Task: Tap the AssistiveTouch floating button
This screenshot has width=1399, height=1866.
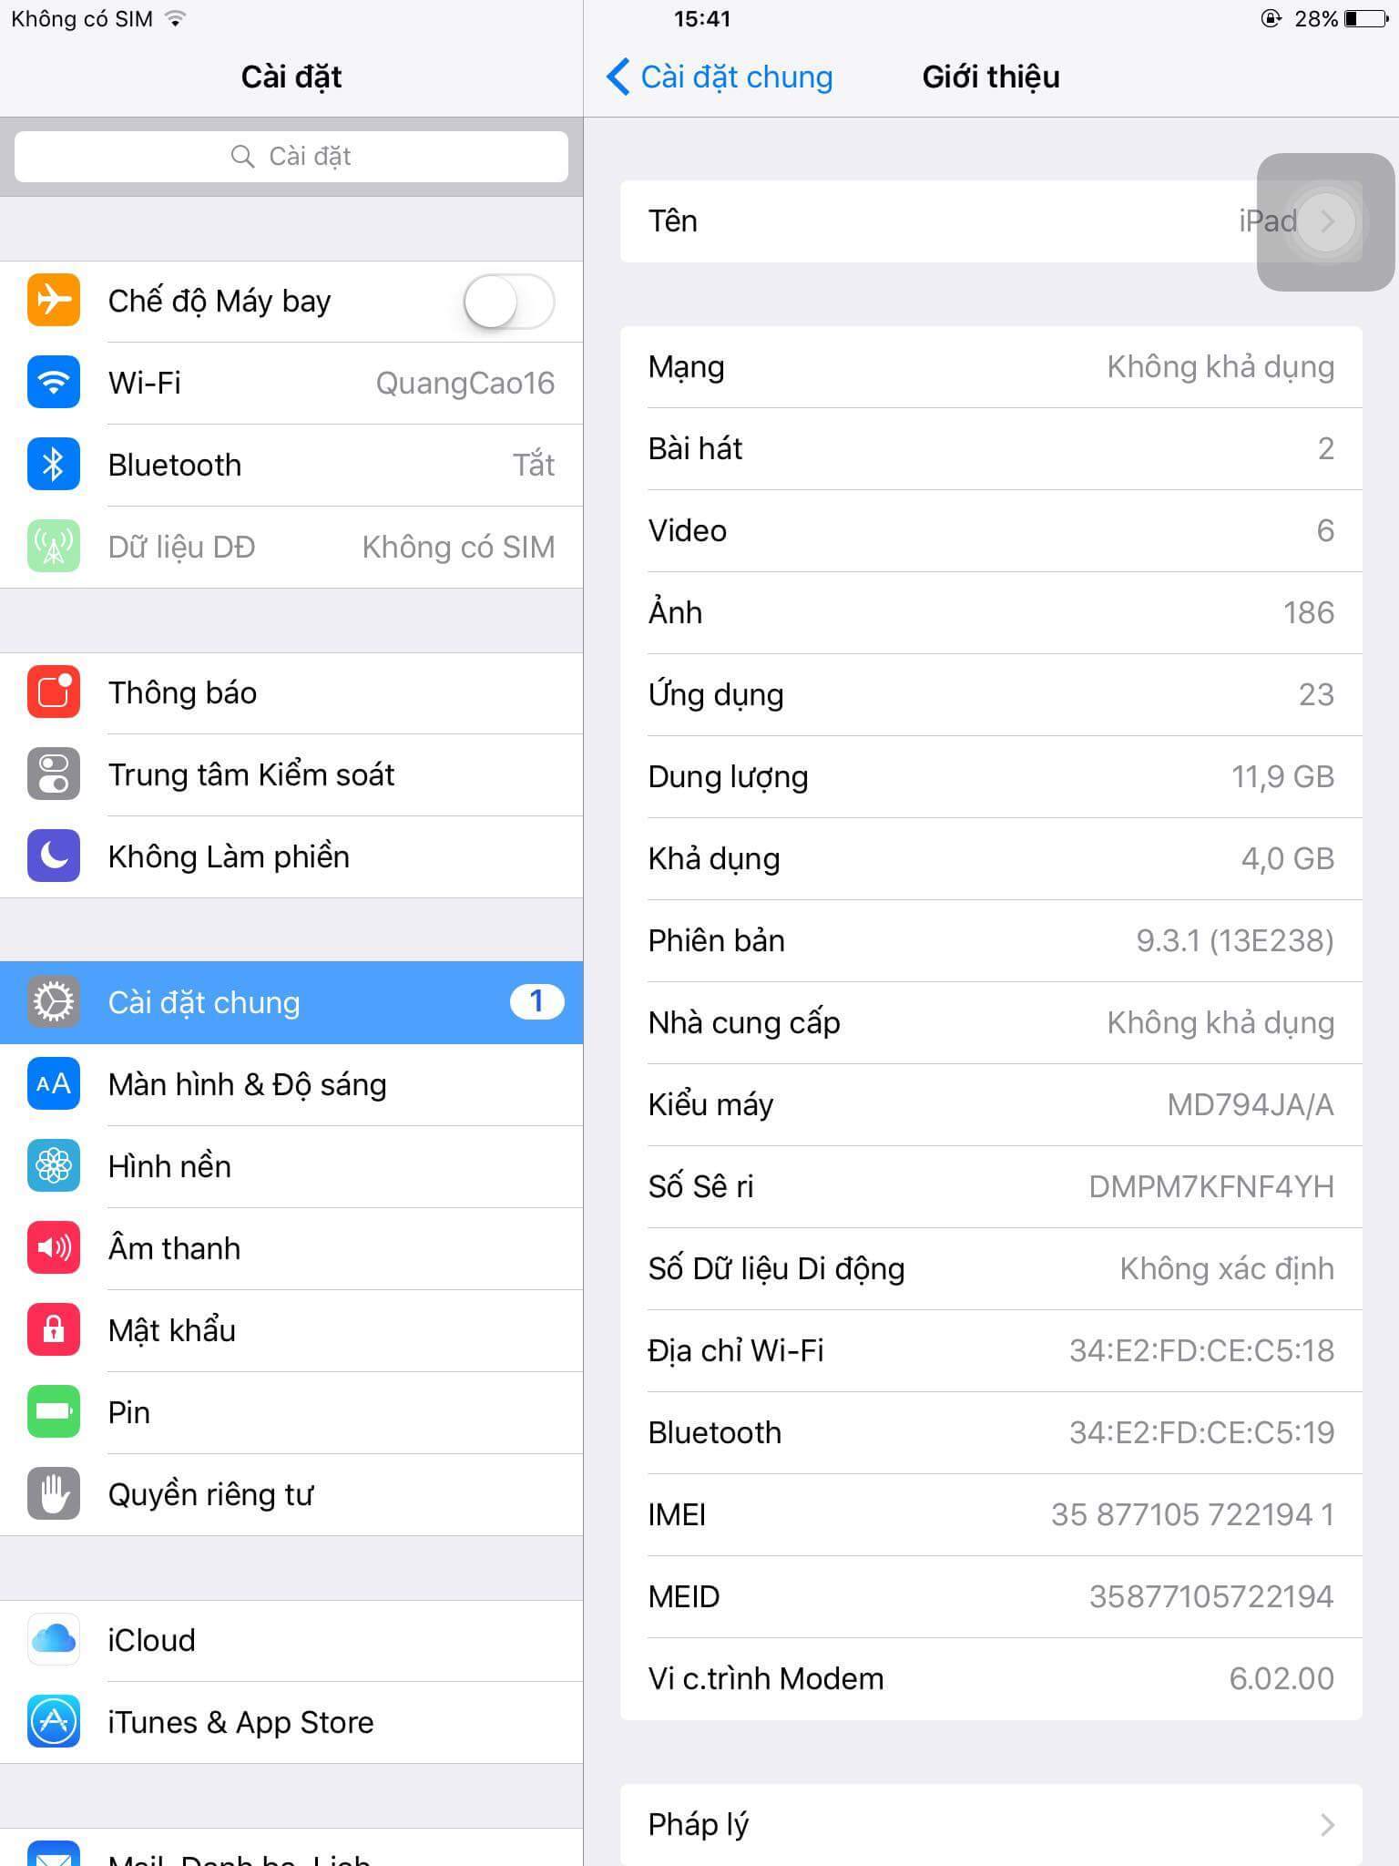Action: click(1326, 222)
